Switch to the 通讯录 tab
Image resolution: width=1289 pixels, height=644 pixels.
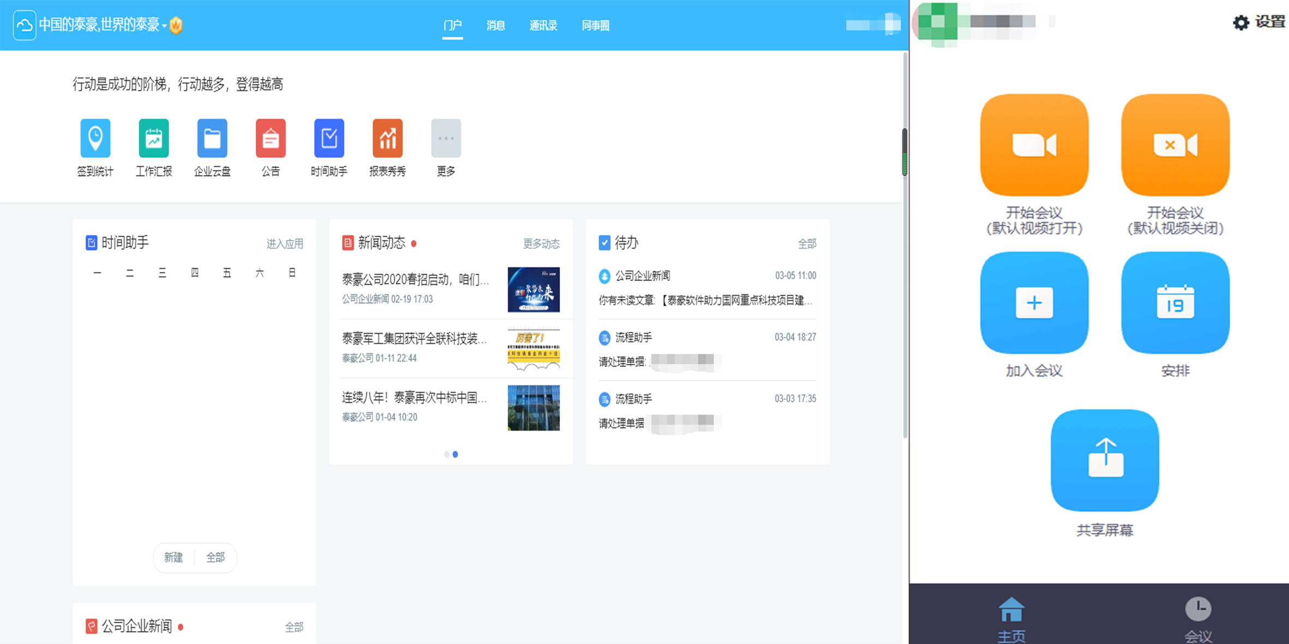543,25
